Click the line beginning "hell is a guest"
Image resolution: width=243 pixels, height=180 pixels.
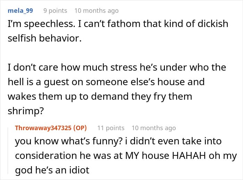106,82
